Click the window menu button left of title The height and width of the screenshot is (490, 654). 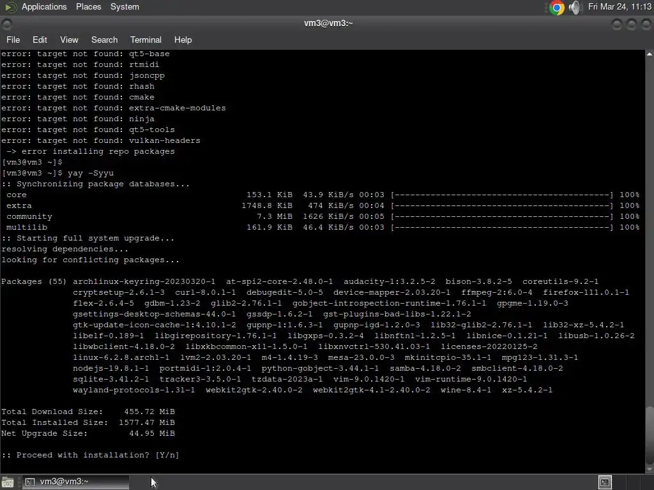(x=7, y=24)
